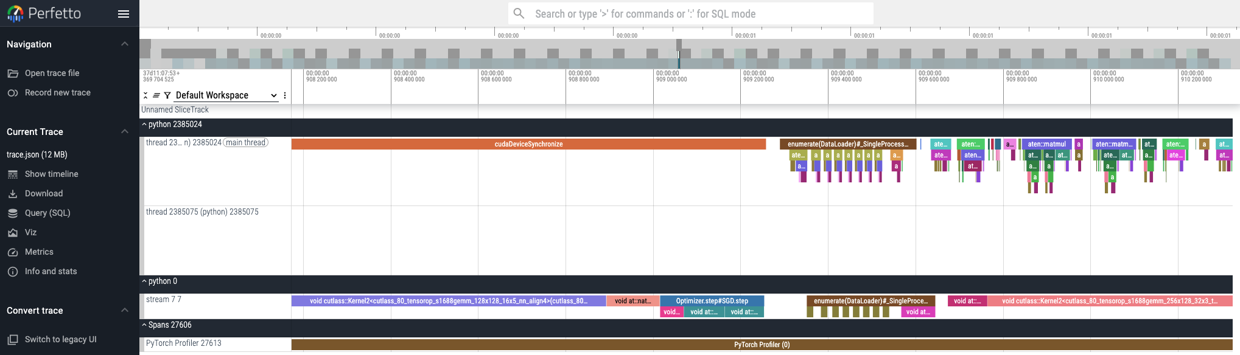Viewport: 1240px width, 355px height.
Task: Select Show timeline in sidebar
Action: click(x=51, y=174)
